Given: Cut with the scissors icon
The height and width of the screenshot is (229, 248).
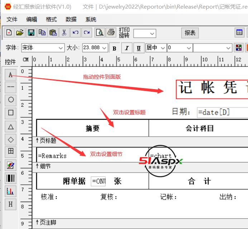Looking at the screenshot, I should [x=64, y=33].
